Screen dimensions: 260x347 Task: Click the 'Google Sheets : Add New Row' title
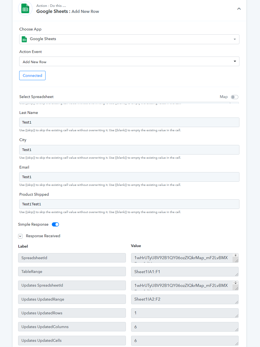click(x=68, y=12)
